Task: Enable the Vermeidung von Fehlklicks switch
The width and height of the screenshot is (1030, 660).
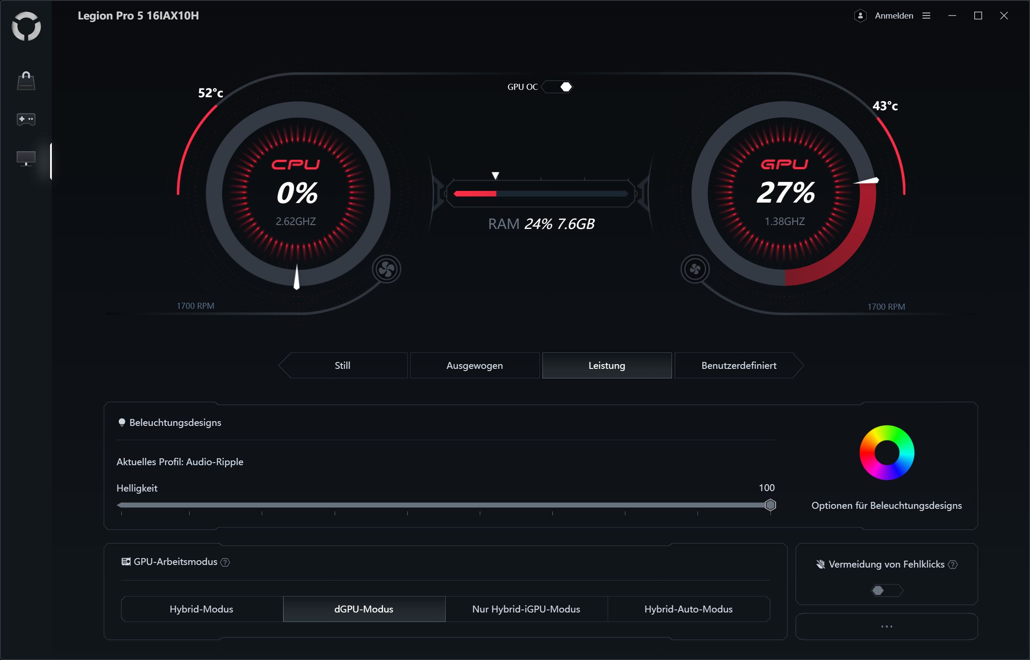Action: [x=886, y=590]
